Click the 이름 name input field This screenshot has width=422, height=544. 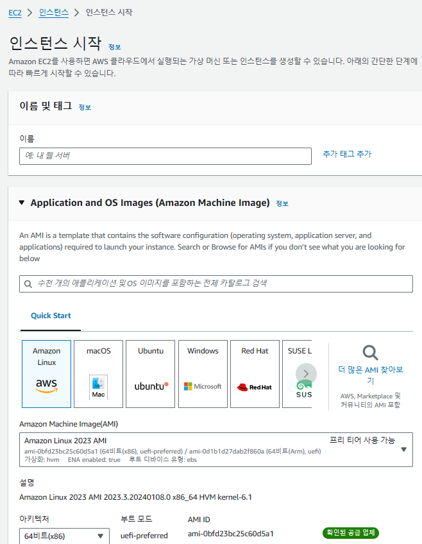click(165, 156)
